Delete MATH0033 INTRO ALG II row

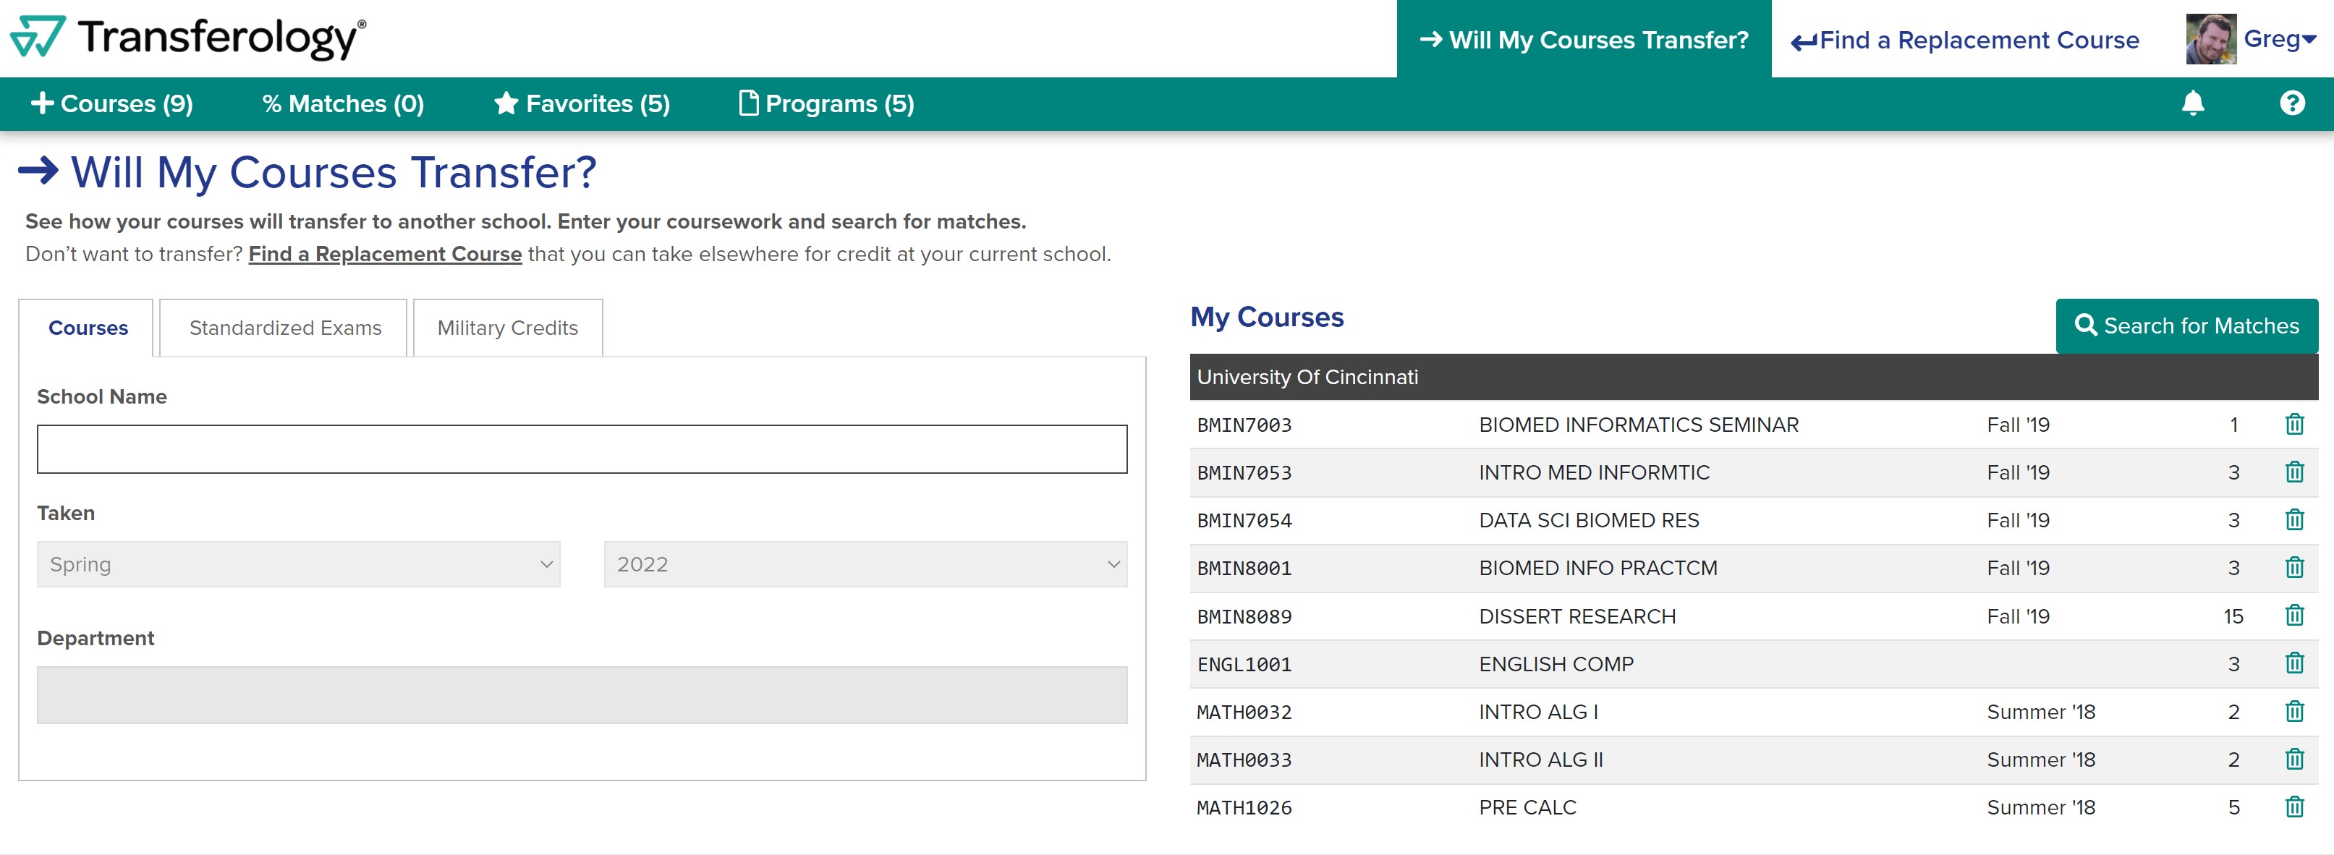[2293, 760]
